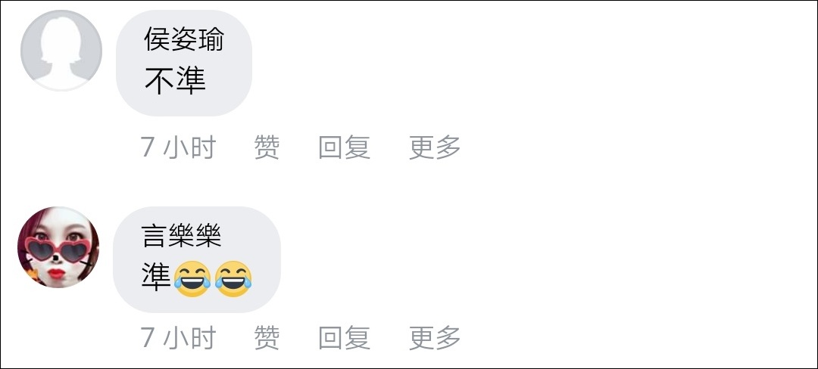Screen dimensions: 818x369
Task: Click red lips in 言樂樂's avatar
Action: (56, 273)
